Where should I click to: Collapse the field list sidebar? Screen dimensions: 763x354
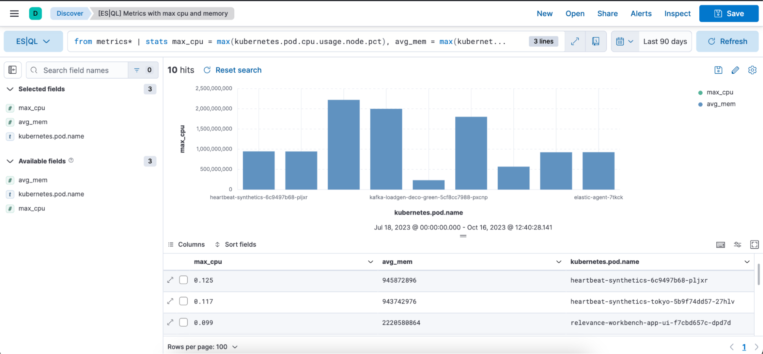13,70
